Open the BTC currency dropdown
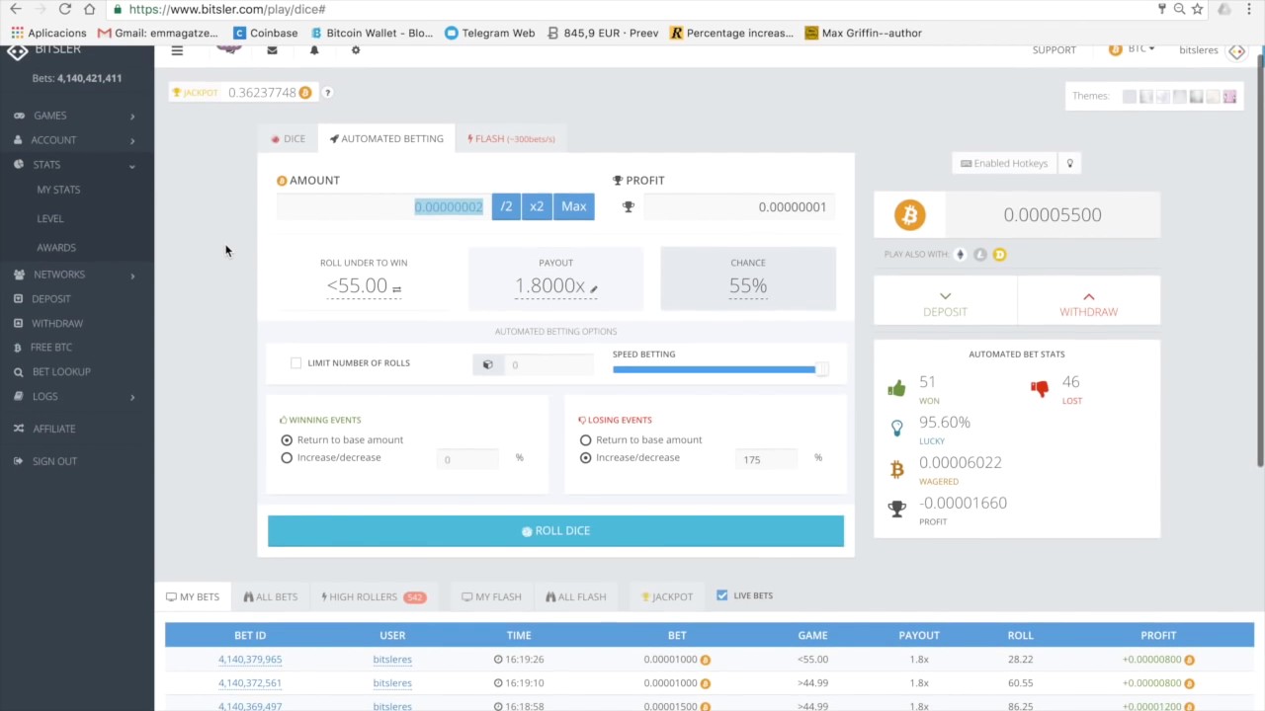The width and height of the screenshot is (1265, 711). 1132,49
